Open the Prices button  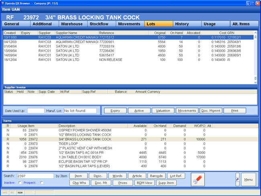point(123,183)
